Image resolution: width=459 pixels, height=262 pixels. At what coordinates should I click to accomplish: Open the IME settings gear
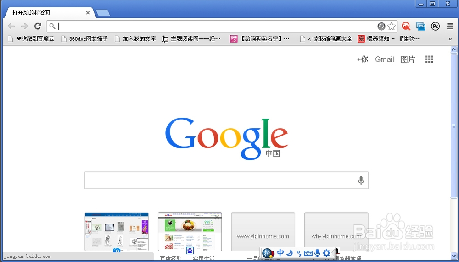(x=326, y=253)
